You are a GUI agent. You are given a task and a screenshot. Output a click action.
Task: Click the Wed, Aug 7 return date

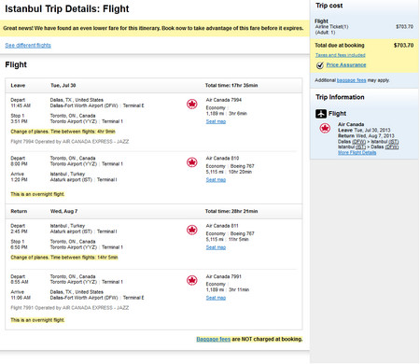63,211
